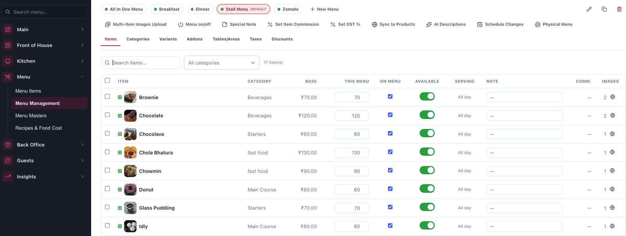Select the Breakfast menu
This screenshot has width=626, height=236.
click(x=167, y=9)
